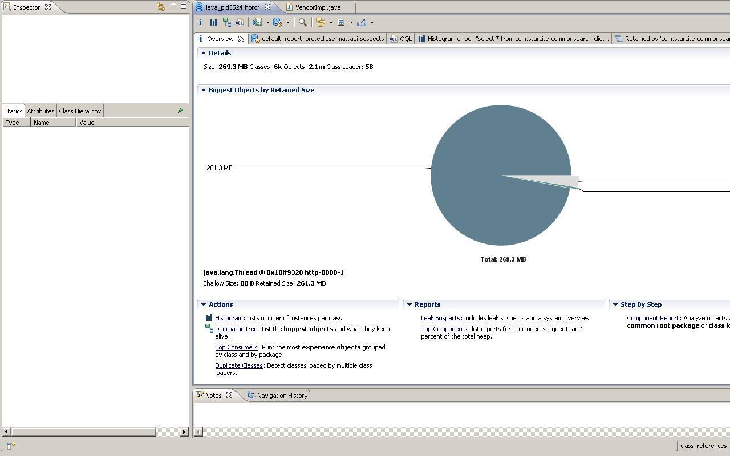Click the search magnifier toolbar icon
The image size is (730, 456).
coord(302,22)
